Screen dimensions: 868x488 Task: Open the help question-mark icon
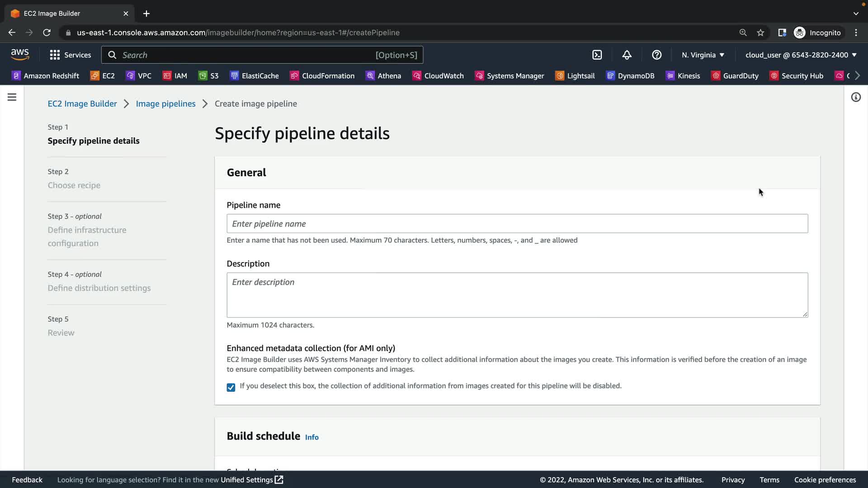656,55
